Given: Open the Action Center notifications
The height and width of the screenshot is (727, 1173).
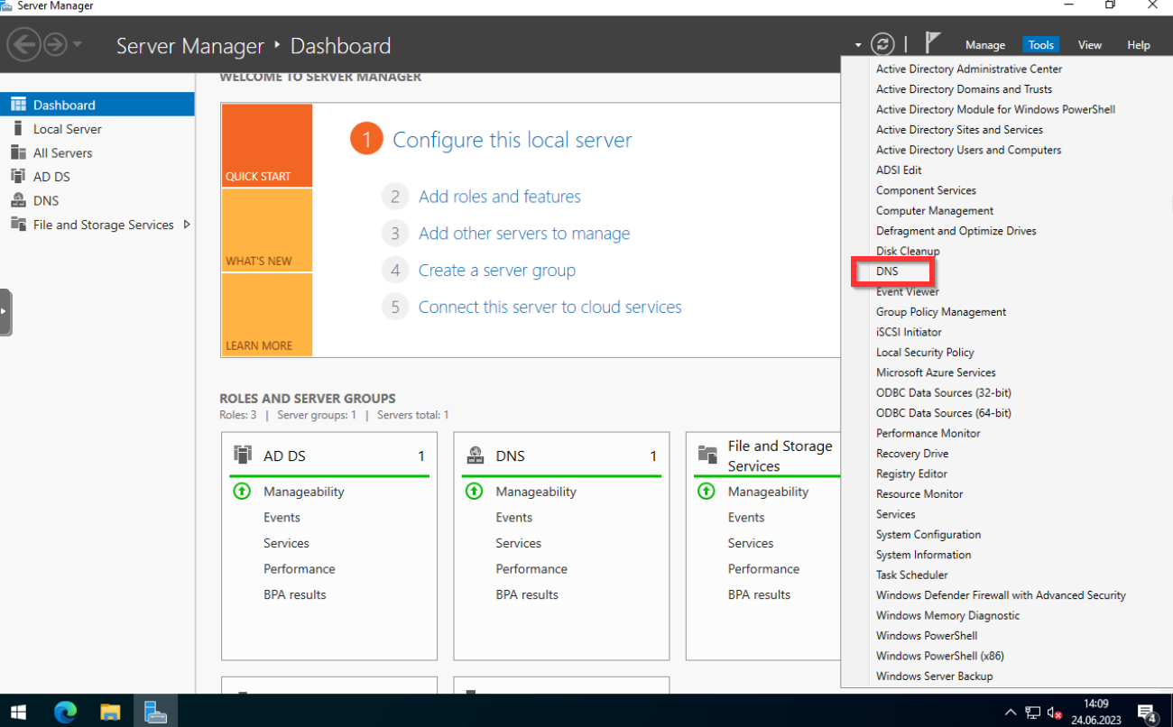Looking at the screenshot, I should click(1147, 713).
